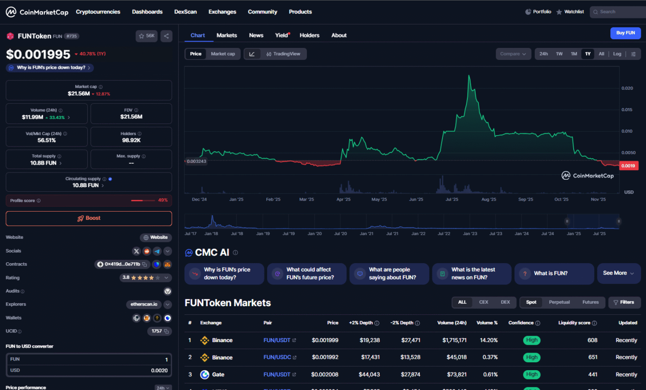Click the CMC AI info icon

(x=235, y=253)
